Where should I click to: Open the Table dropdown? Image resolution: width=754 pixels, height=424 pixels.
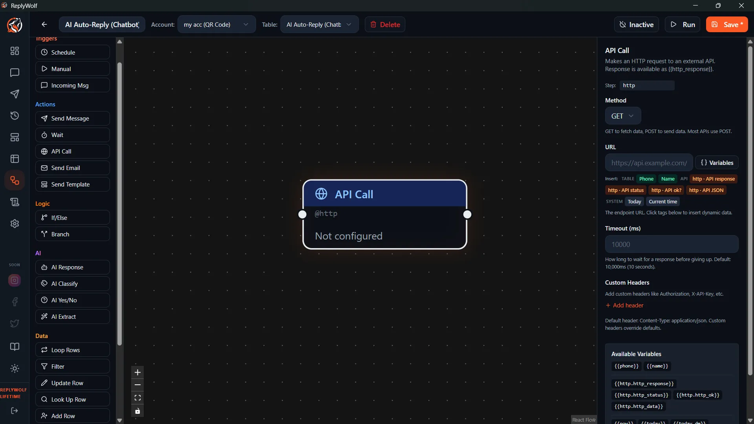[x=319, y=24]
